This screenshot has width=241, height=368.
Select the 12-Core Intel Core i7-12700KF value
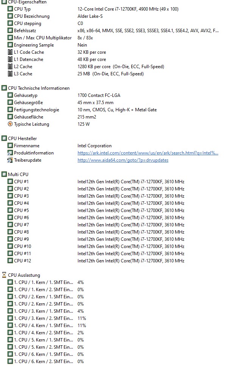pos(128,9)
